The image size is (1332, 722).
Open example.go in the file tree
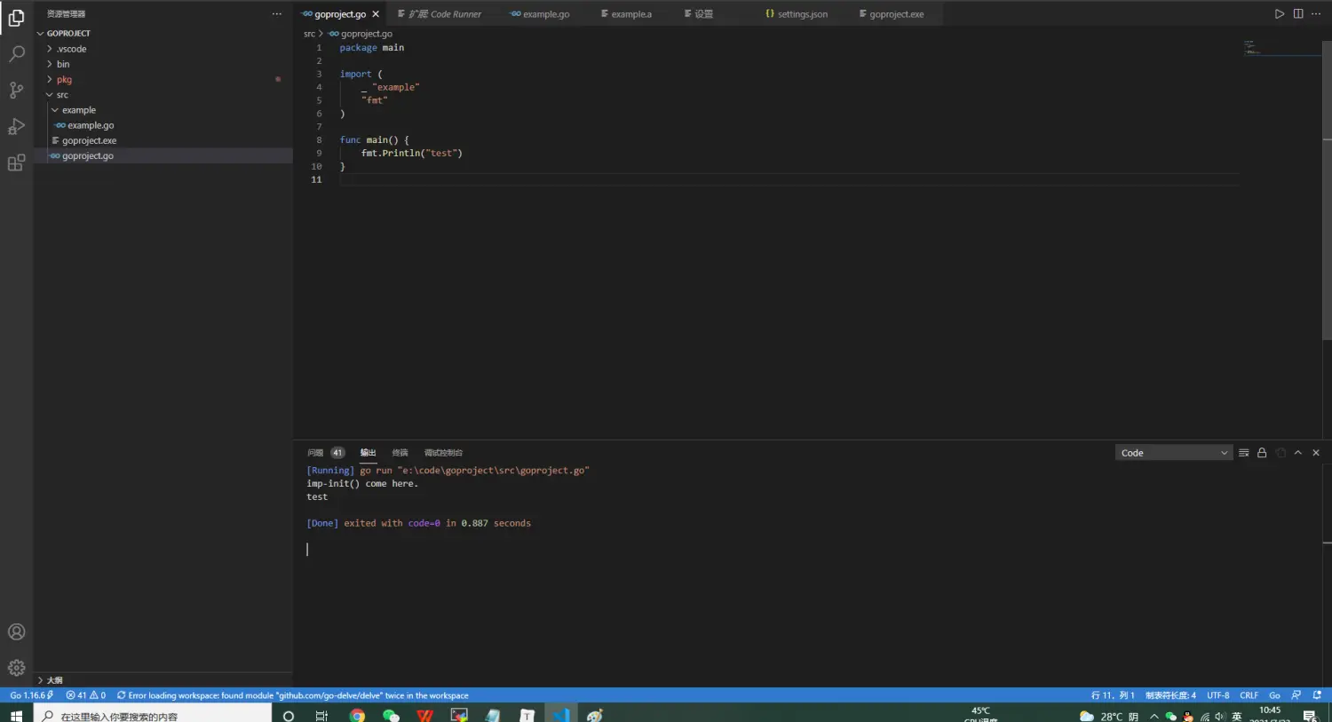pos(163,125)
